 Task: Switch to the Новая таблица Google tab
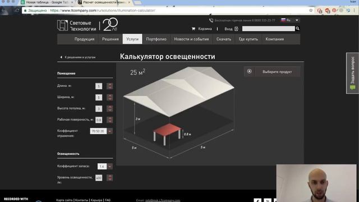(x=47, y=2)
